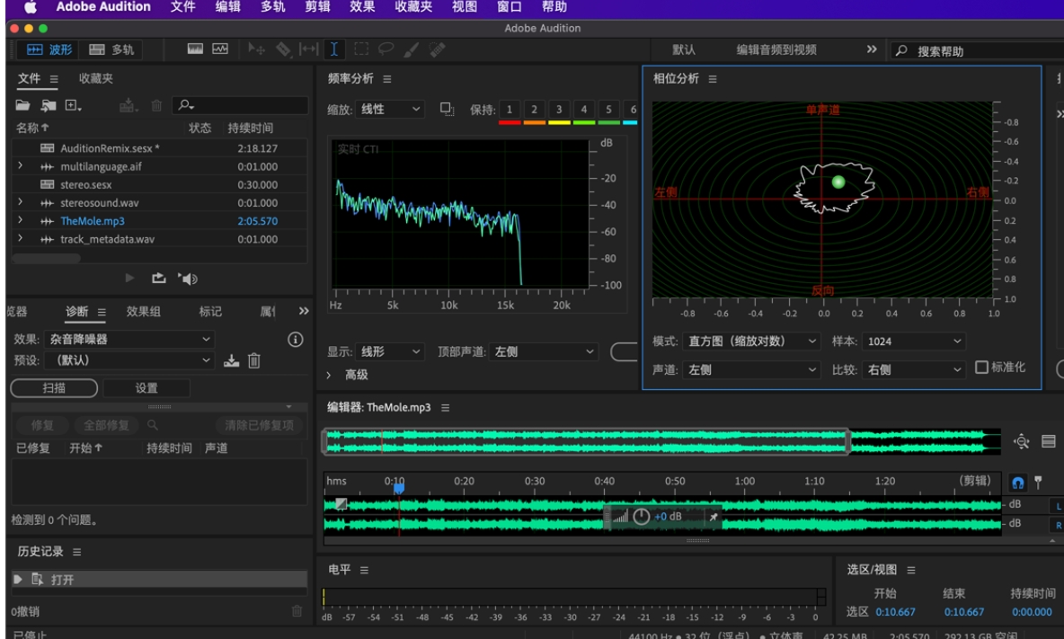The width and height of the screenshot is (1064, 639).
Task: Toggle hold button 1 in 频率分析
Action: click(x=510, y=110)
